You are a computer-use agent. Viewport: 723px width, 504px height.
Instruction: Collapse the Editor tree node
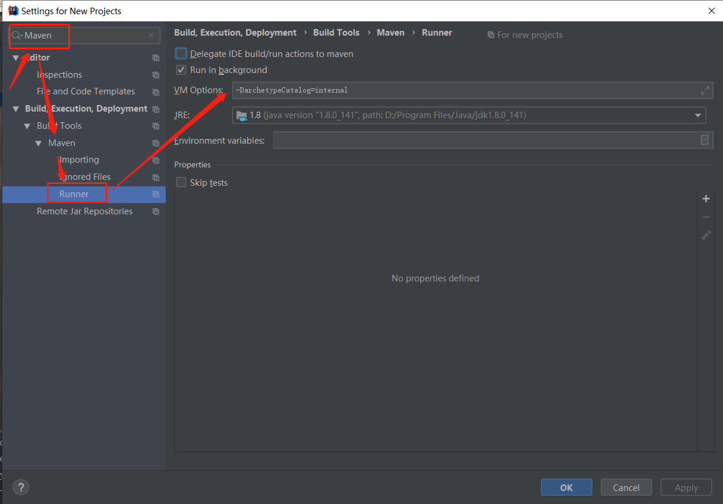point(15,58)
